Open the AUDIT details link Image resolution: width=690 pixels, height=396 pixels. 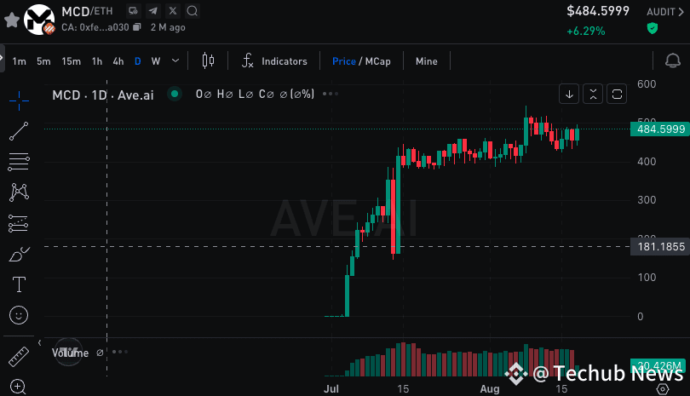[x=665, y=12]
